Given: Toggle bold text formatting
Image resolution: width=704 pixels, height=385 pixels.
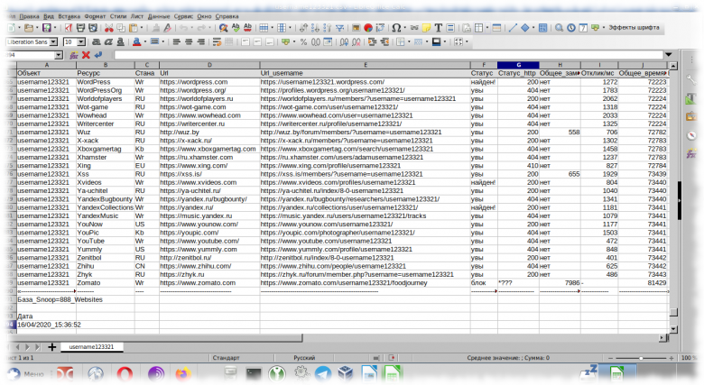Looking at the screenshot, I should click(96, 41).
